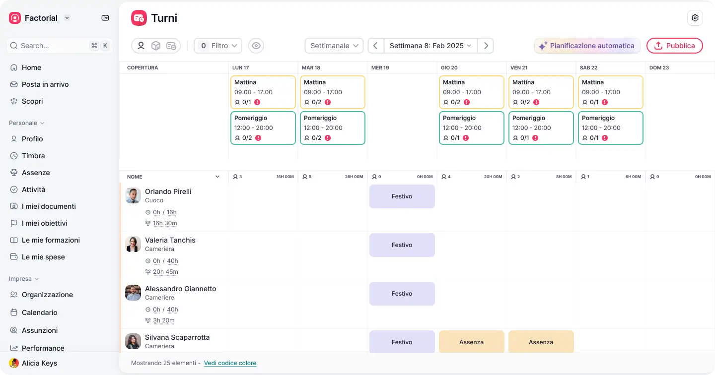
Task: Select the shift calendar view icon
Action: tap(171, 46)
